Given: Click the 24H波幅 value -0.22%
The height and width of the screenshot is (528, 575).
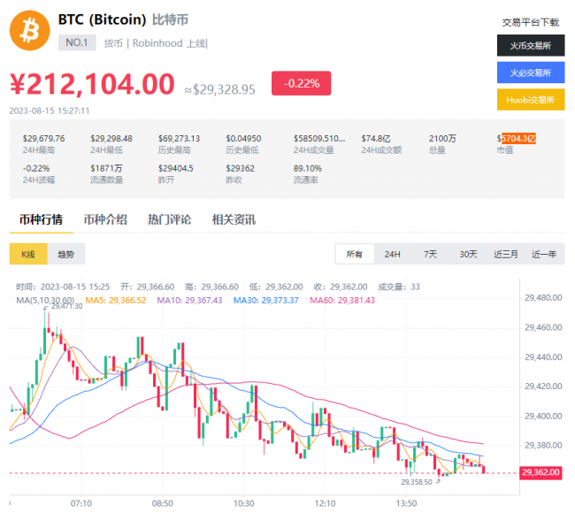Looking at the screenshot, I should (x=36, y=168).
